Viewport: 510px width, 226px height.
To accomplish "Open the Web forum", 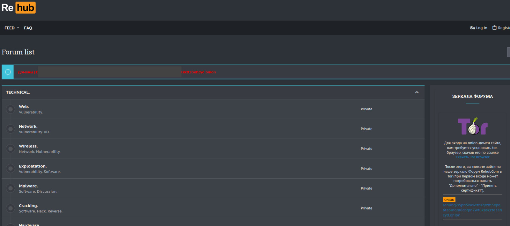I will click(x=24, y=107).
